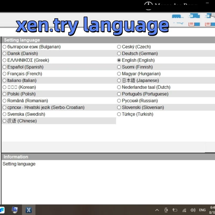Select Ceský (Czech) language
Image resolution: width=215 pixels, height=215 pixels.
tap(119, 47)
